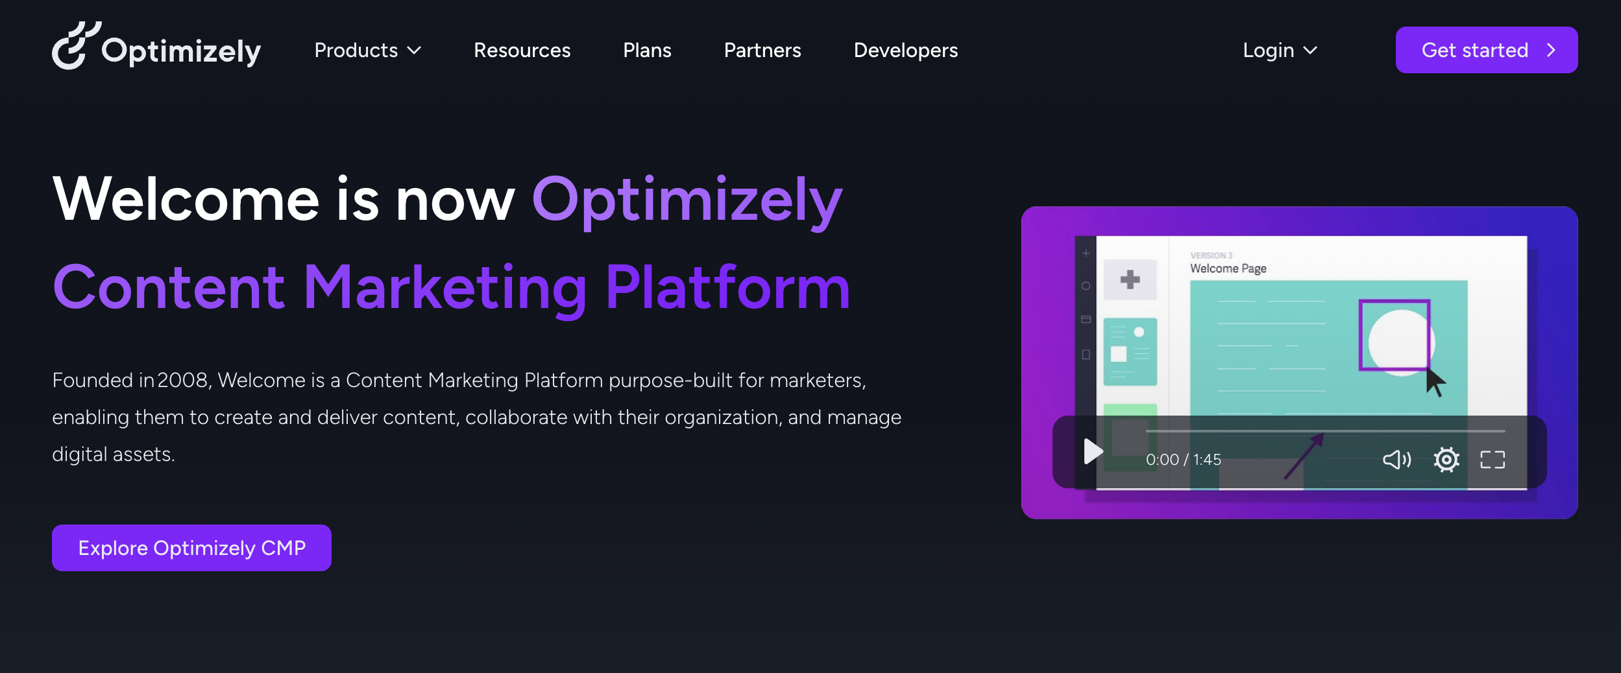Open the video settings gear
Viewport: 1621px width, 673px height.
(1446, 460)
